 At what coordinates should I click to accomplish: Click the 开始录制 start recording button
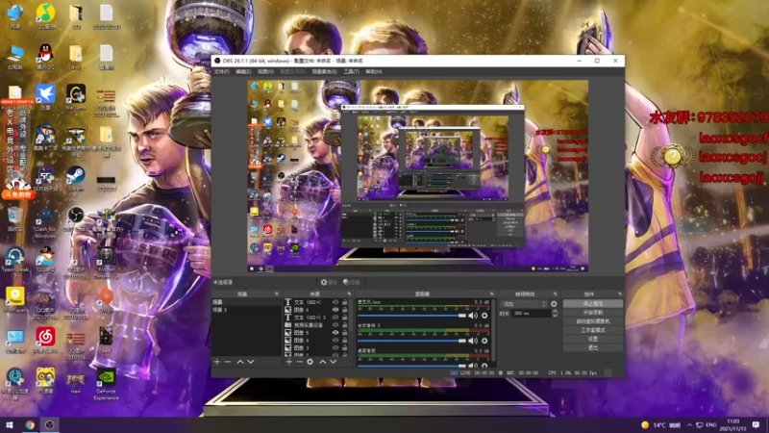pyautogui.click(x=593, y=313)
